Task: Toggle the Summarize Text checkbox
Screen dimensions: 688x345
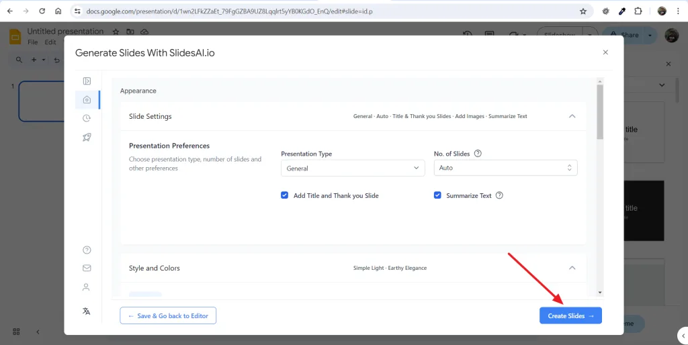Action: pos(437,195)
